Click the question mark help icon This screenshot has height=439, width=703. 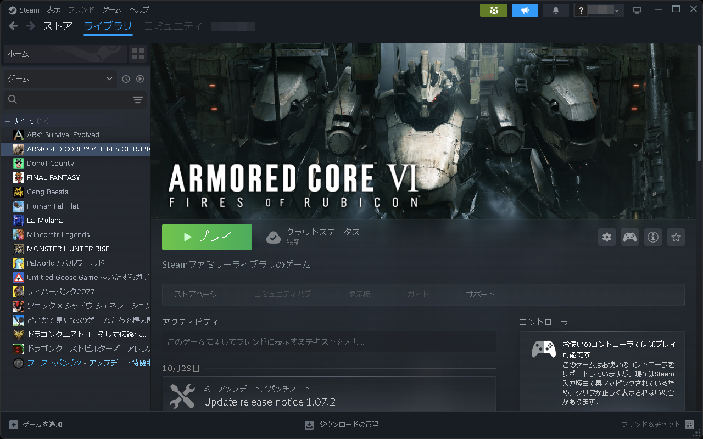(x=581, y=10)
